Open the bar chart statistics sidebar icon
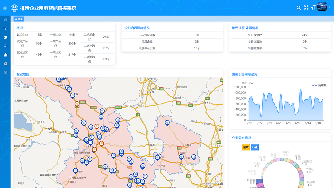Image resolution: width=334 pixels, height=188 pixels. pyautogui.click(x=5, y=55)
